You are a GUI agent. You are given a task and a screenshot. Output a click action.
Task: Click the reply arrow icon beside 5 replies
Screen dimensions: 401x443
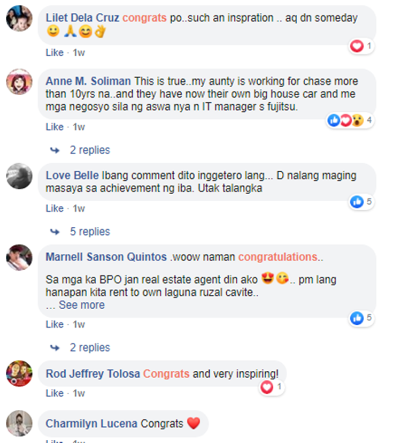(55, 232)
